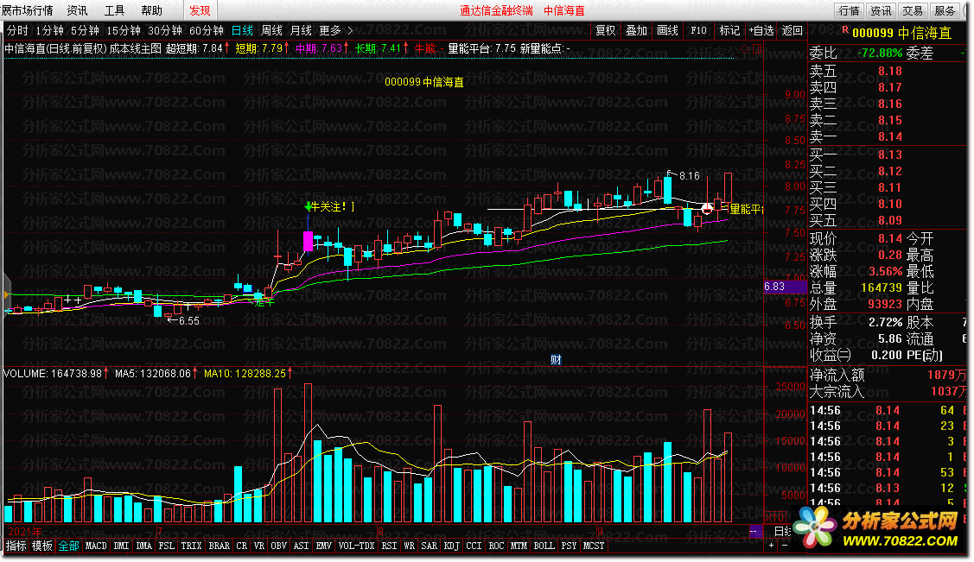Click the 服务 service button
This screenshot has width=974, height=562.
click(x=945, y=10)
